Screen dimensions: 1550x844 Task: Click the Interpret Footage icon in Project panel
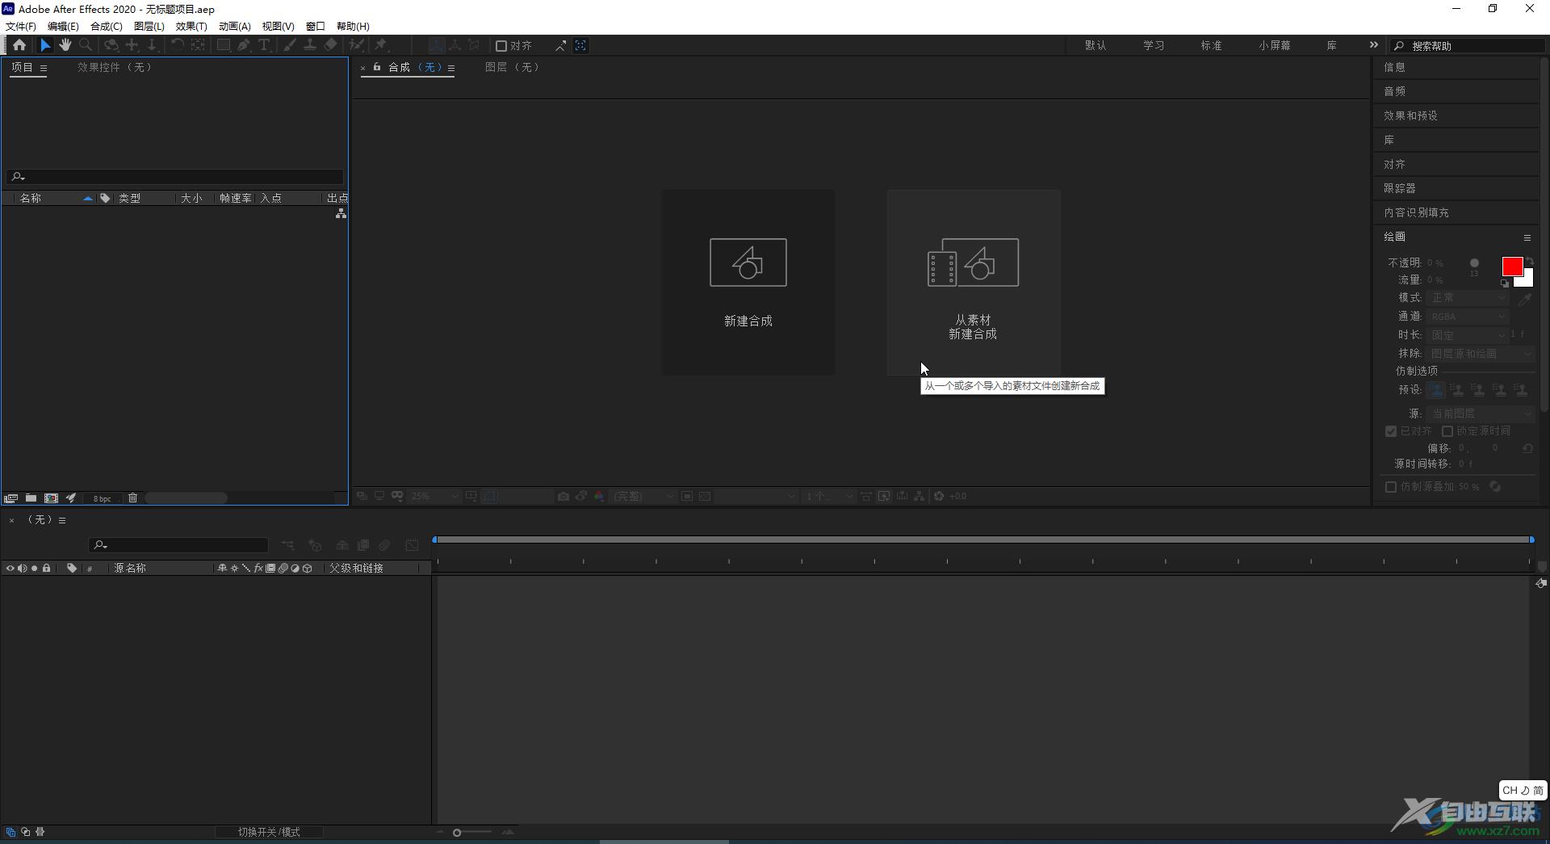click(x=11, y=498)
